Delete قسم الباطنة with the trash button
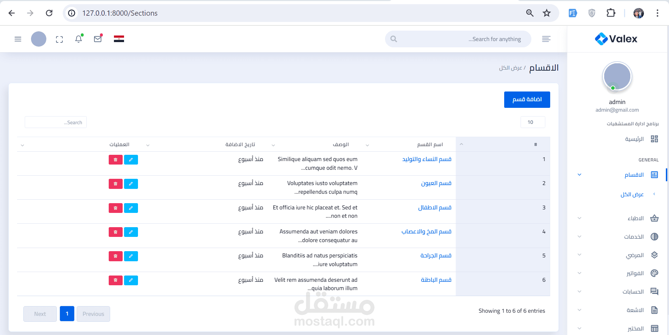Screen dimensions: 669x335 pyautogui.click(x=116, y=280)
